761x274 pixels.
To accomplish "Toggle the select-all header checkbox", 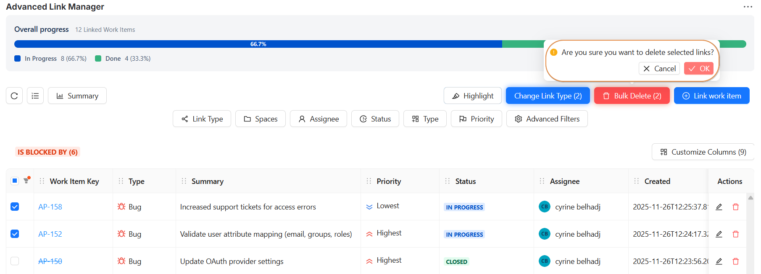I will (x=15, y=181).
